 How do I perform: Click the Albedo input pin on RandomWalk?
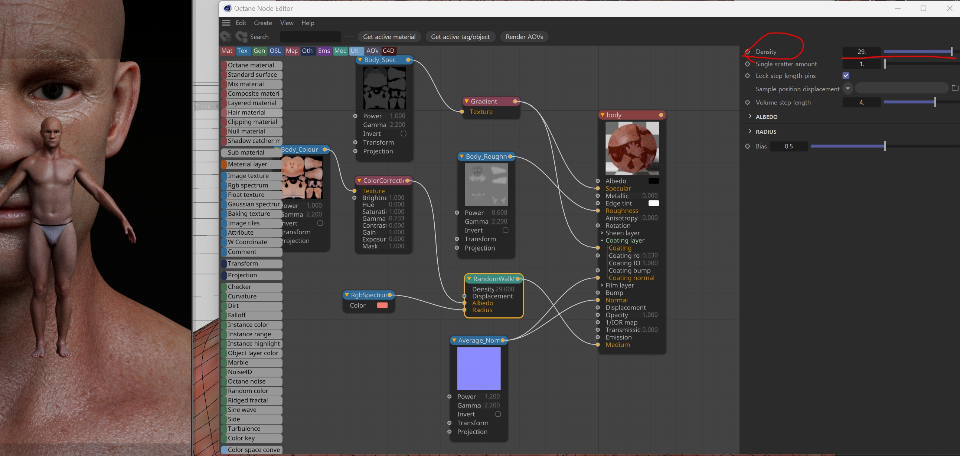[464, 303]
